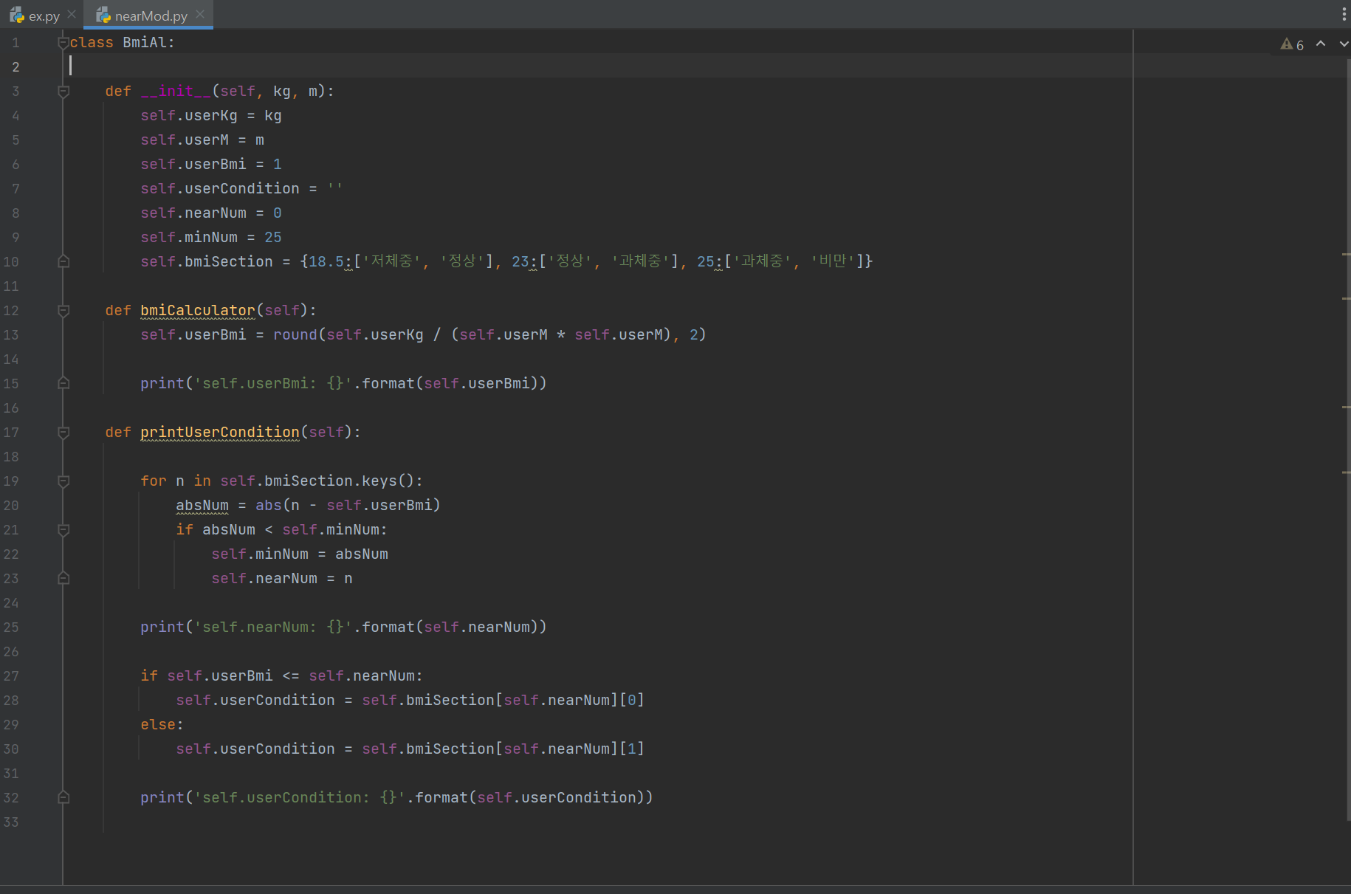Click 'self.nearNum: {}' string in print statement
Screen dimensions: 1351x894
273,627
